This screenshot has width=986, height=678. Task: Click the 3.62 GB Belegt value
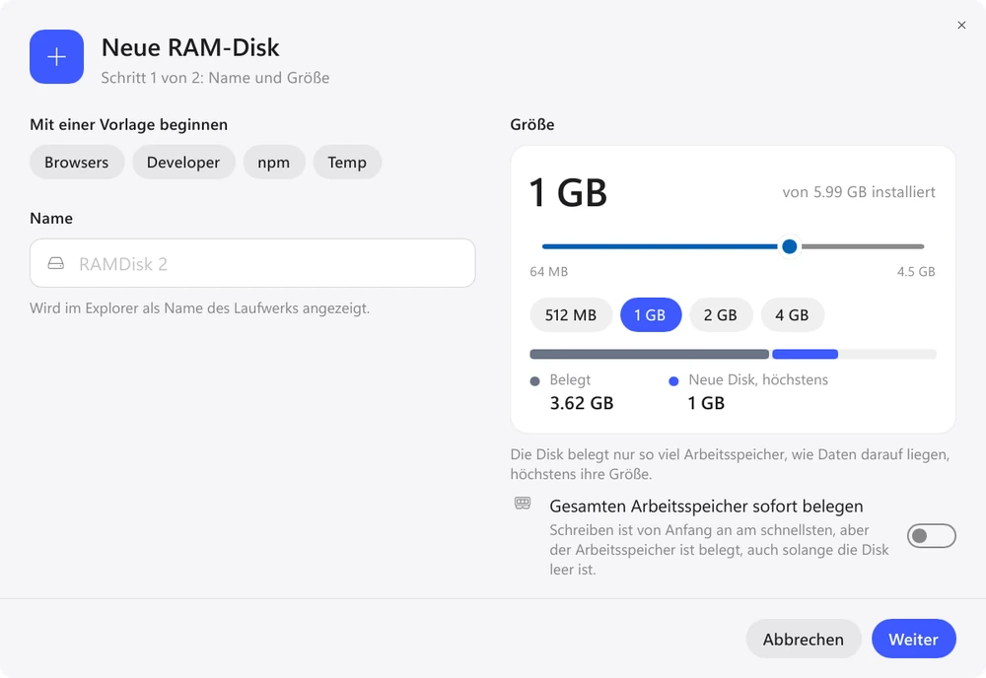582,403
